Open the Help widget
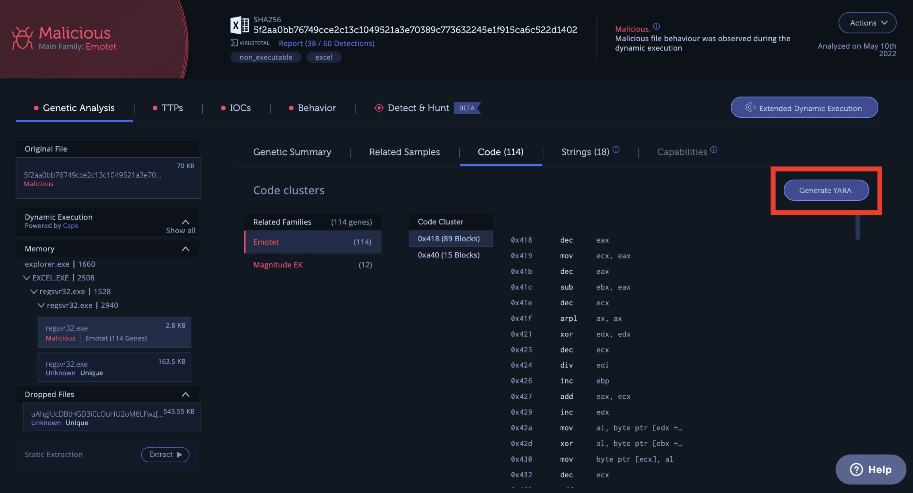Image resolution: width=913 pixels, height=493 pixels. pyautogui.click(x=871, y=469)
